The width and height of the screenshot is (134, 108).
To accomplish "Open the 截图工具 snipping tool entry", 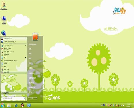I will 14,69.
